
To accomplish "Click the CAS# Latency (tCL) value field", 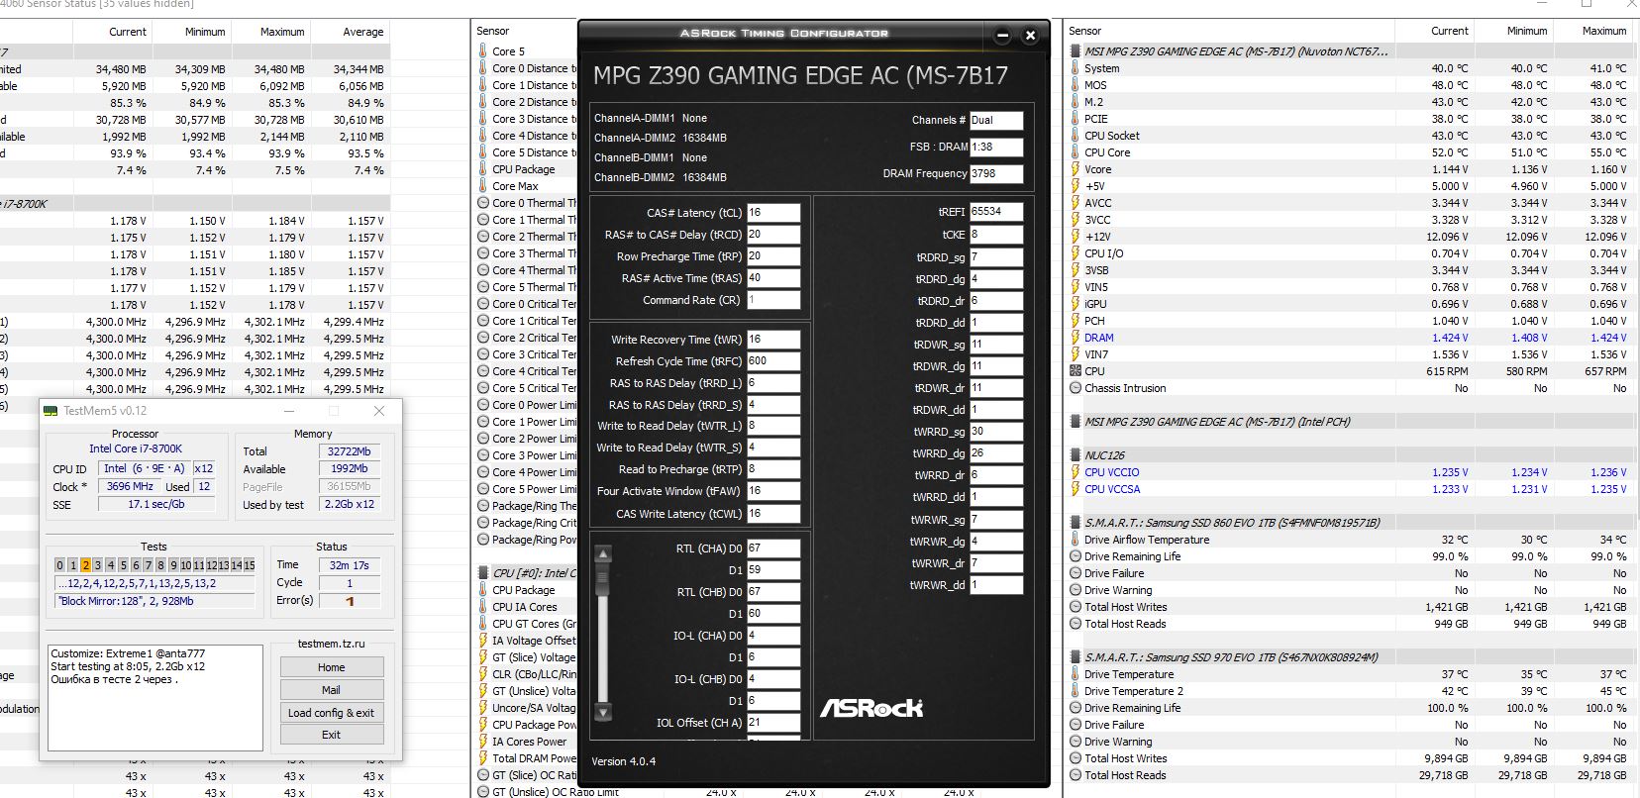I will tap(772, 213).
